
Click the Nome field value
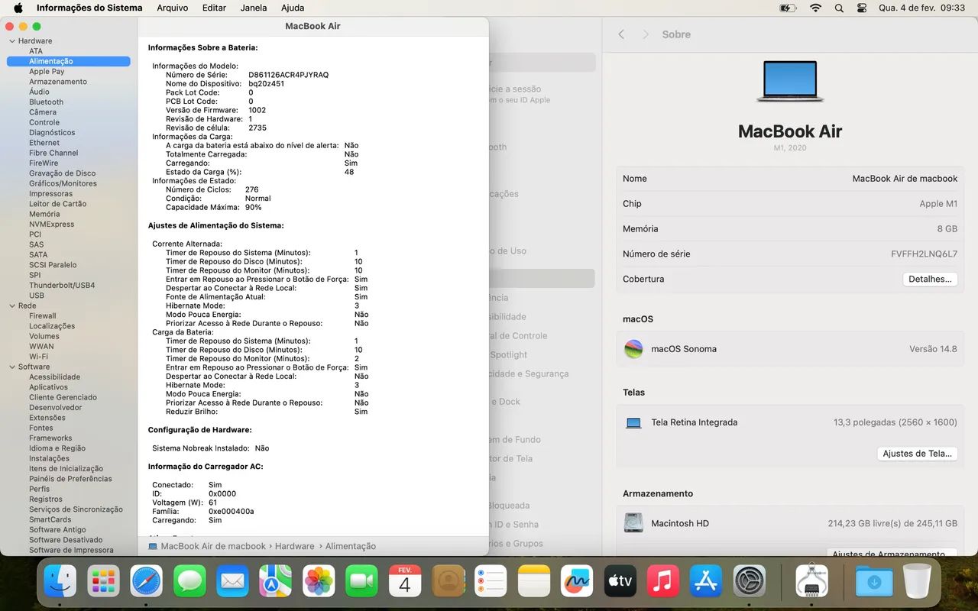905,179
